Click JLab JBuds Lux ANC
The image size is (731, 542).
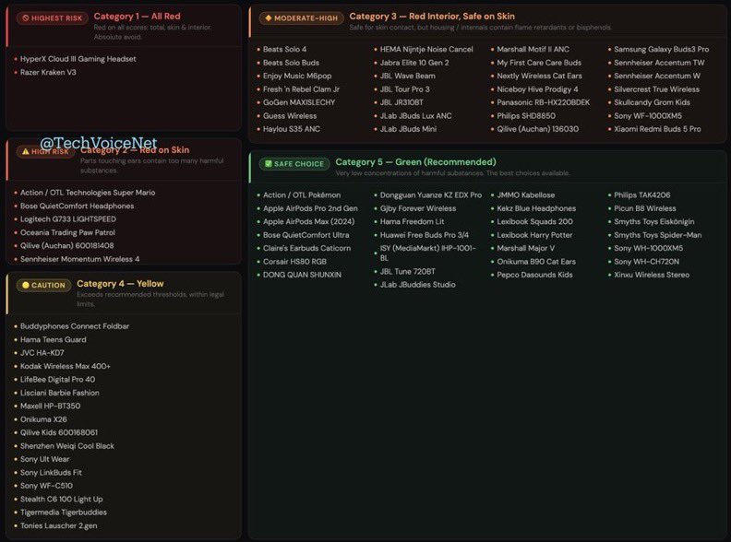pyautogui.click(x=416, y=116)
